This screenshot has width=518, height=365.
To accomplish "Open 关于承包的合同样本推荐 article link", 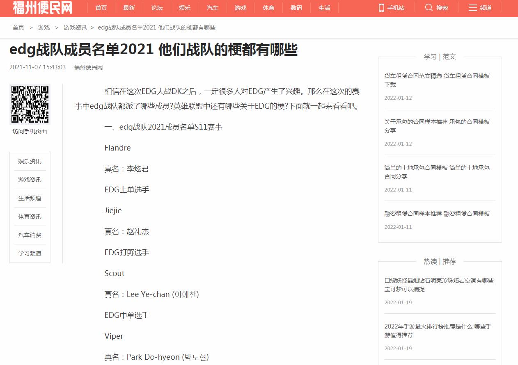I will click(437, 126).
